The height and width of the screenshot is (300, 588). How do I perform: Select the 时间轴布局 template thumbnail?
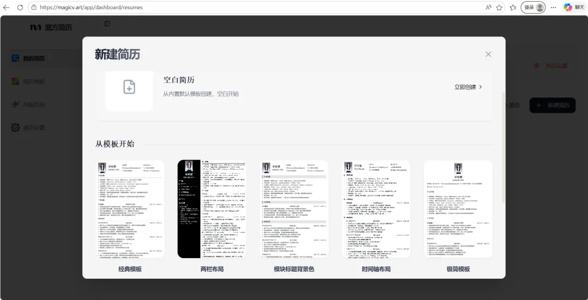[376, 209]
